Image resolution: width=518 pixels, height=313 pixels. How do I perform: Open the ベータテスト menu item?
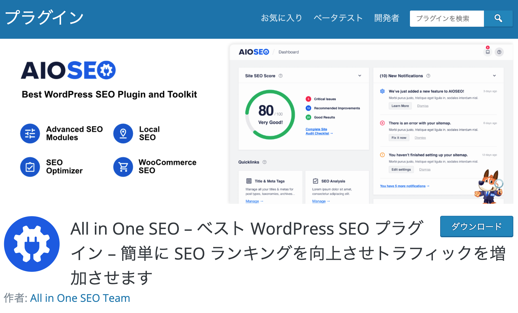(338, 18)
